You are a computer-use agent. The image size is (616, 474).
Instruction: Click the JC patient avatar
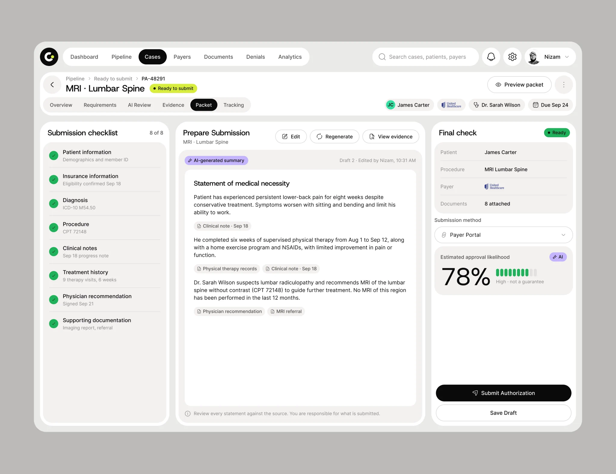(x=390, y=105)
